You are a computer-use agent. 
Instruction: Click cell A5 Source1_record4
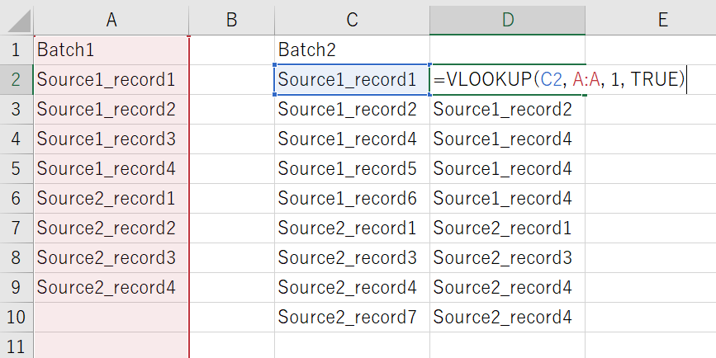(x=111, y=168)
